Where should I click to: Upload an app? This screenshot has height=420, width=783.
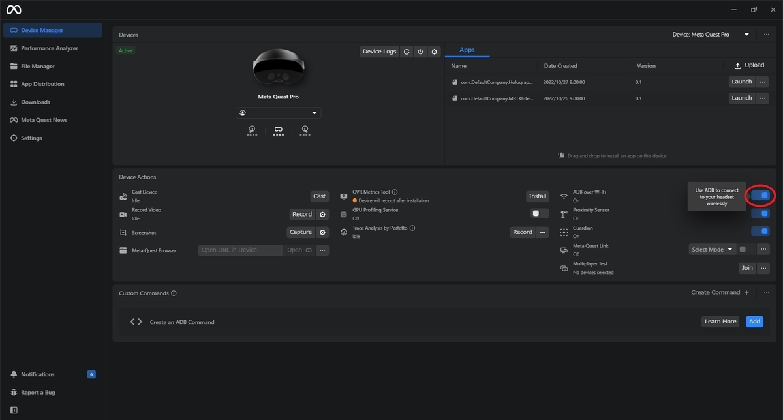pyautogui.click(x=749, y=65)
